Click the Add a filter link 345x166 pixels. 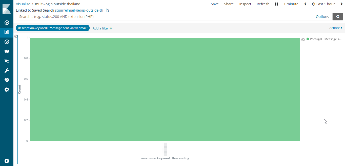tap(102, 28)
